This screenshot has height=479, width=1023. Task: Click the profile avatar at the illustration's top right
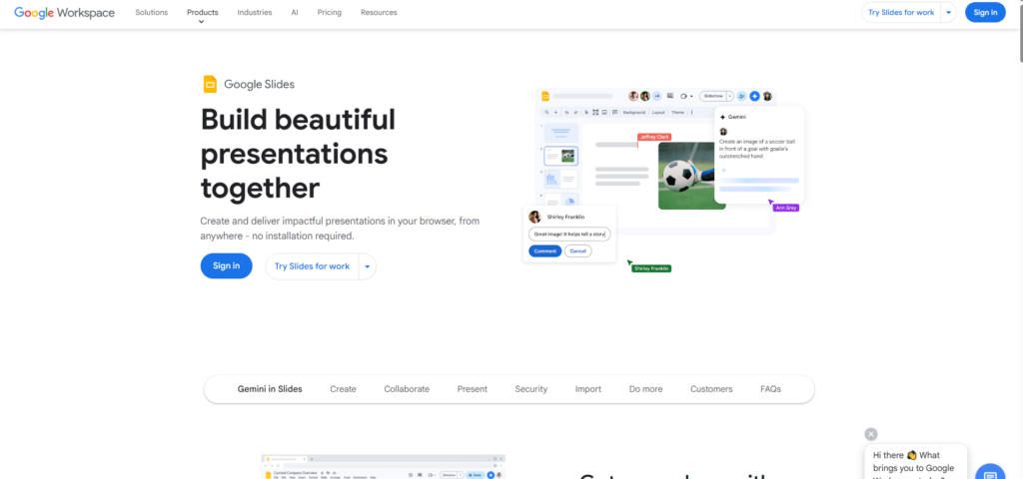(x=767, y=96)
